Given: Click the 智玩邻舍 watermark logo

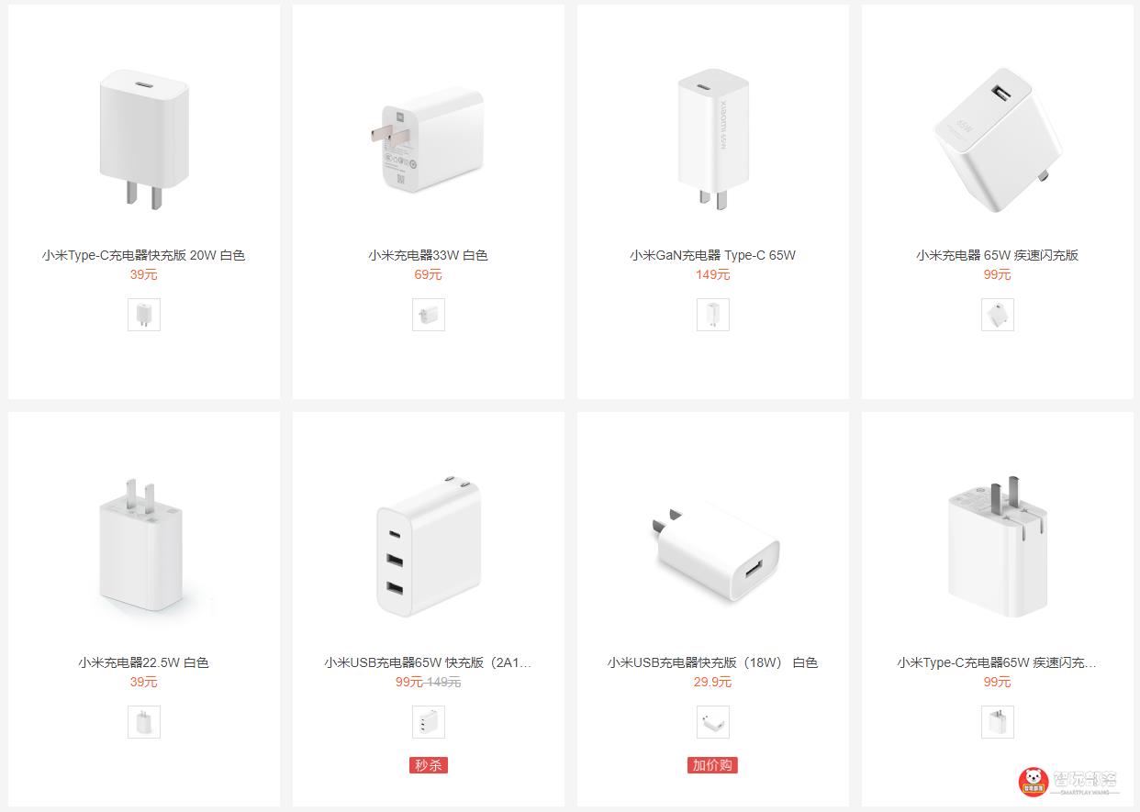Looking at the screenshot, I should (1069, 781).
